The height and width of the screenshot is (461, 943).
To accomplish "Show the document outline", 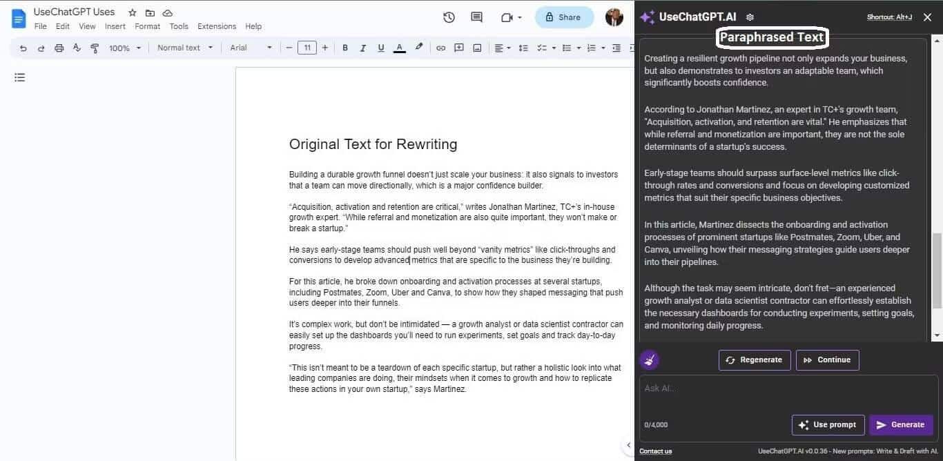I will [20, 77].
